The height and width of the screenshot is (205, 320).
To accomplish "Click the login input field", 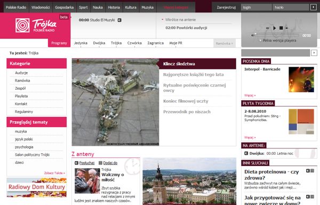I will pos(257,7).
